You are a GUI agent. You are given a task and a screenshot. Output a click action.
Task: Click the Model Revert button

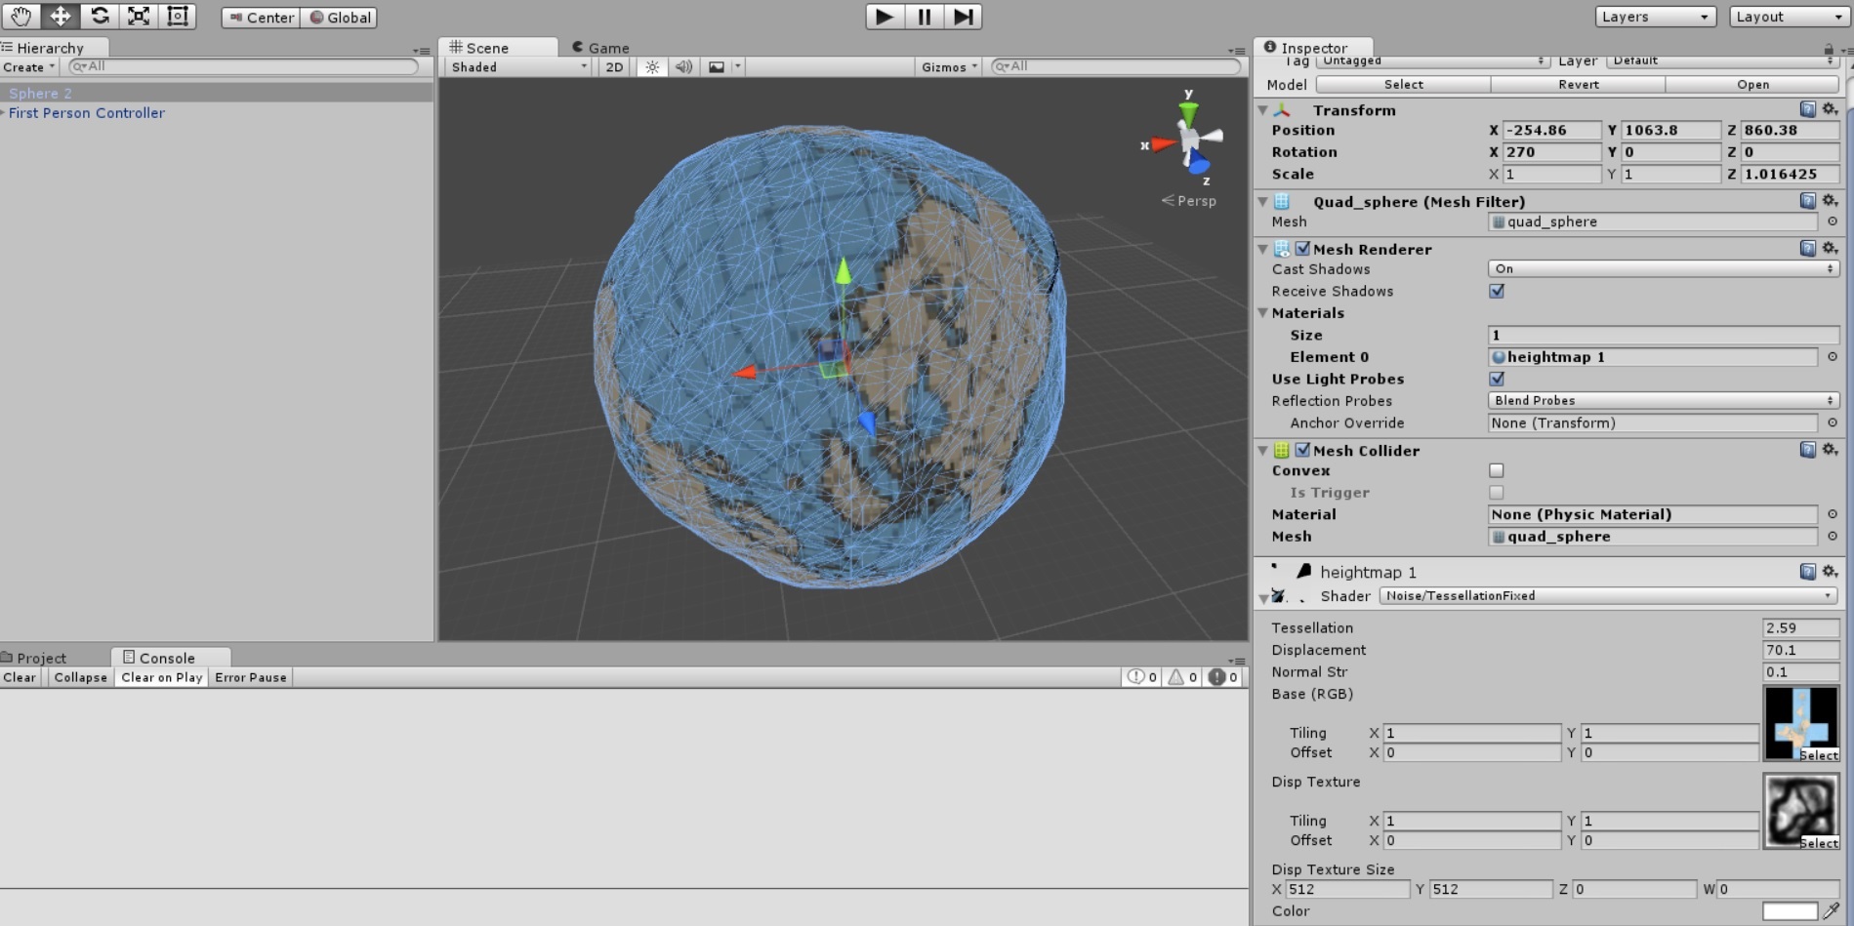pos(1579,85)
